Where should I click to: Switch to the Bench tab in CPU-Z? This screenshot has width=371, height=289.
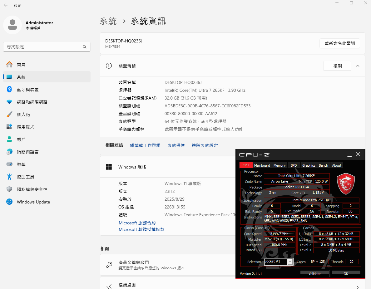323,165
